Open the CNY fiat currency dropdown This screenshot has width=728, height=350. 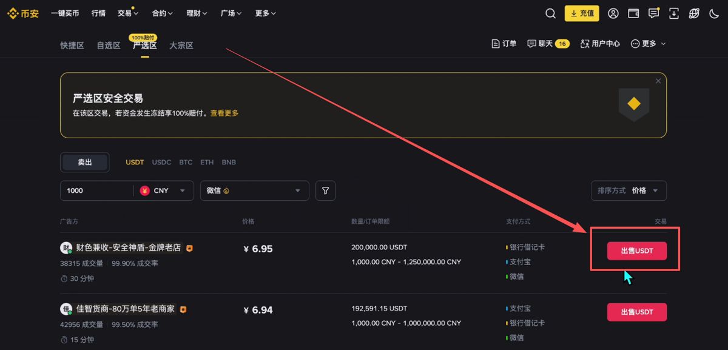[167, 190]
